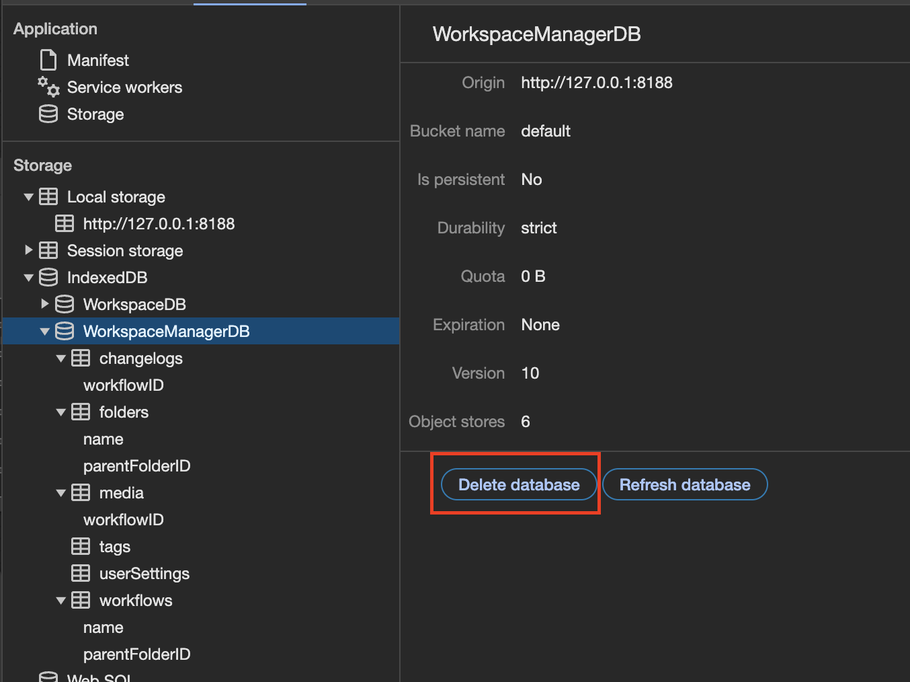Select the http://127.0.0.1:8188 local storage entry
The height and width of the screenshot is (682, 910).
(x=159, y=224)
